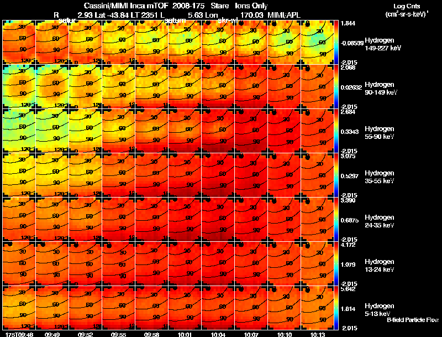Viewport: 442px width, 337px height.
Task: Click the '5.642' color scale value
Action: [x=348, y=289]
